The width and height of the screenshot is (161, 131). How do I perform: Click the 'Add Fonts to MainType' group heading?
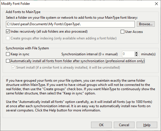(23, 12)
